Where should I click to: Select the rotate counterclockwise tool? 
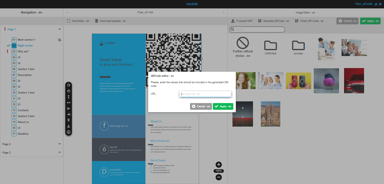pos(69,91)
